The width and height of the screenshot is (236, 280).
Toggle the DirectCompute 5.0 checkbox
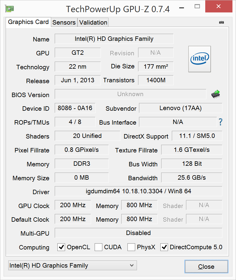click(x=164, y=247)
